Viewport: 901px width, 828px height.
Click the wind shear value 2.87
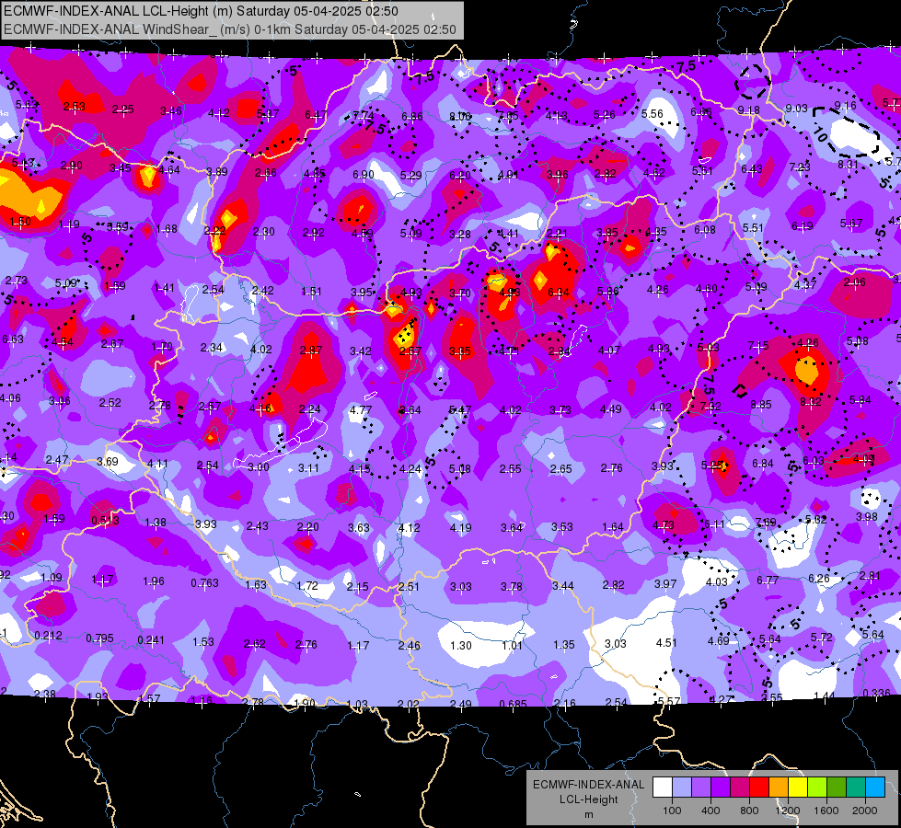pyautogui.click(x=311, y=350)
